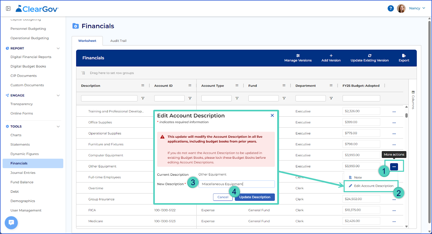Screen dimensions: 432x234
Task: Edit the $24,502.00 budget amount field
Action: point(361,199)
